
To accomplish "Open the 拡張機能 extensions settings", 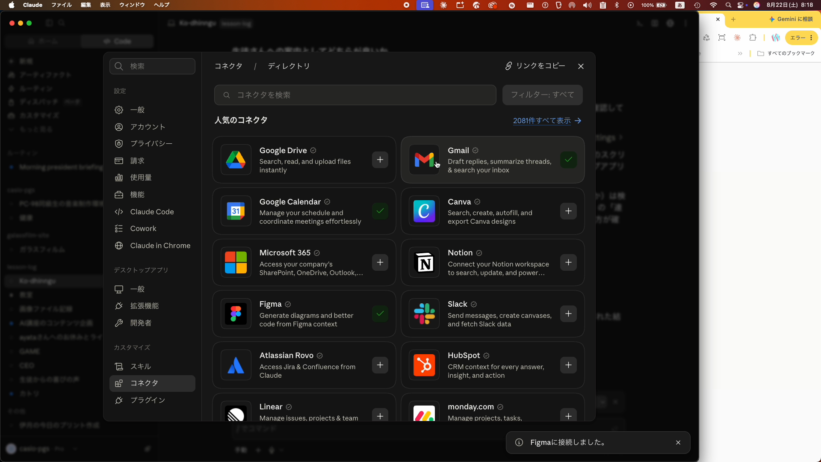I will (x=152, y=306).
